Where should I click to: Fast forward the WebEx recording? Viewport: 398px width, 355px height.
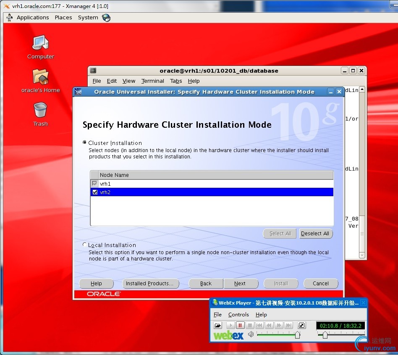click(x=279, y=325)
